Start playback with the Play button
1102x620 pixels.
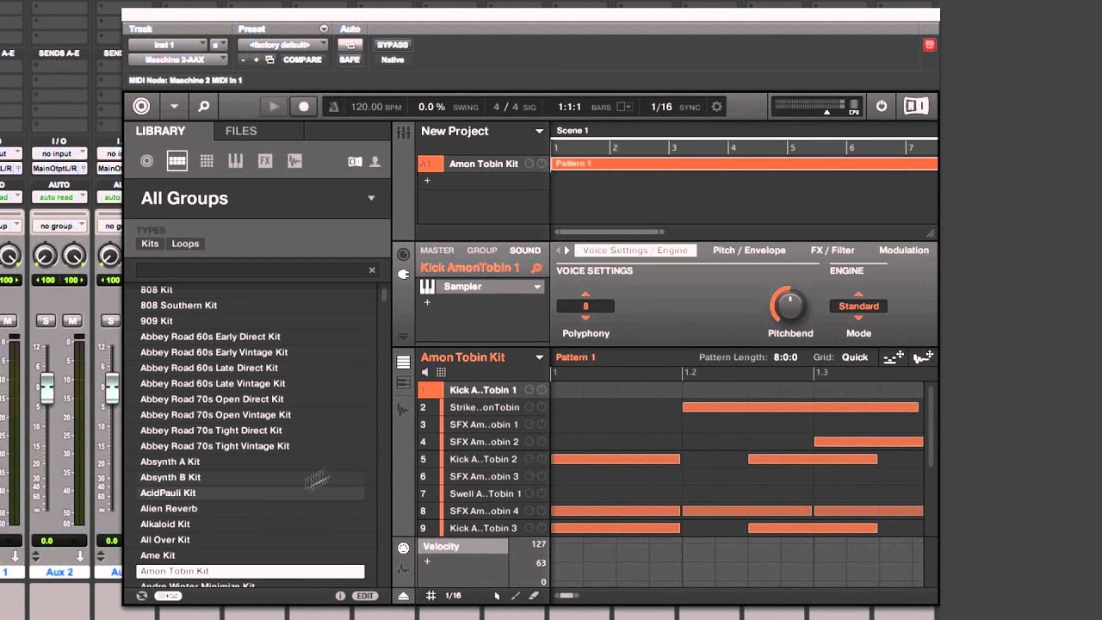click(274, 107)
